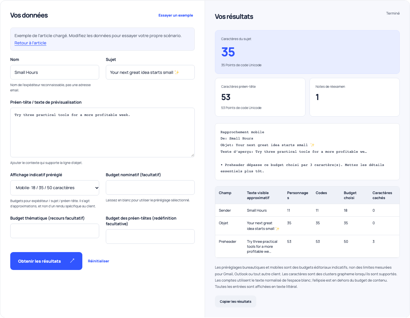Click the "18" budget in Sender row
Screen dimensions: 410x318
click(346, 210)
